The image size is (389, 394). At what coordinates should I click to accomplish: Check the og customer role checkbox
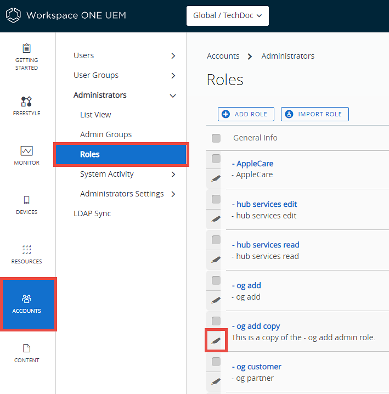pyautogui.click(x=216, y=361)
